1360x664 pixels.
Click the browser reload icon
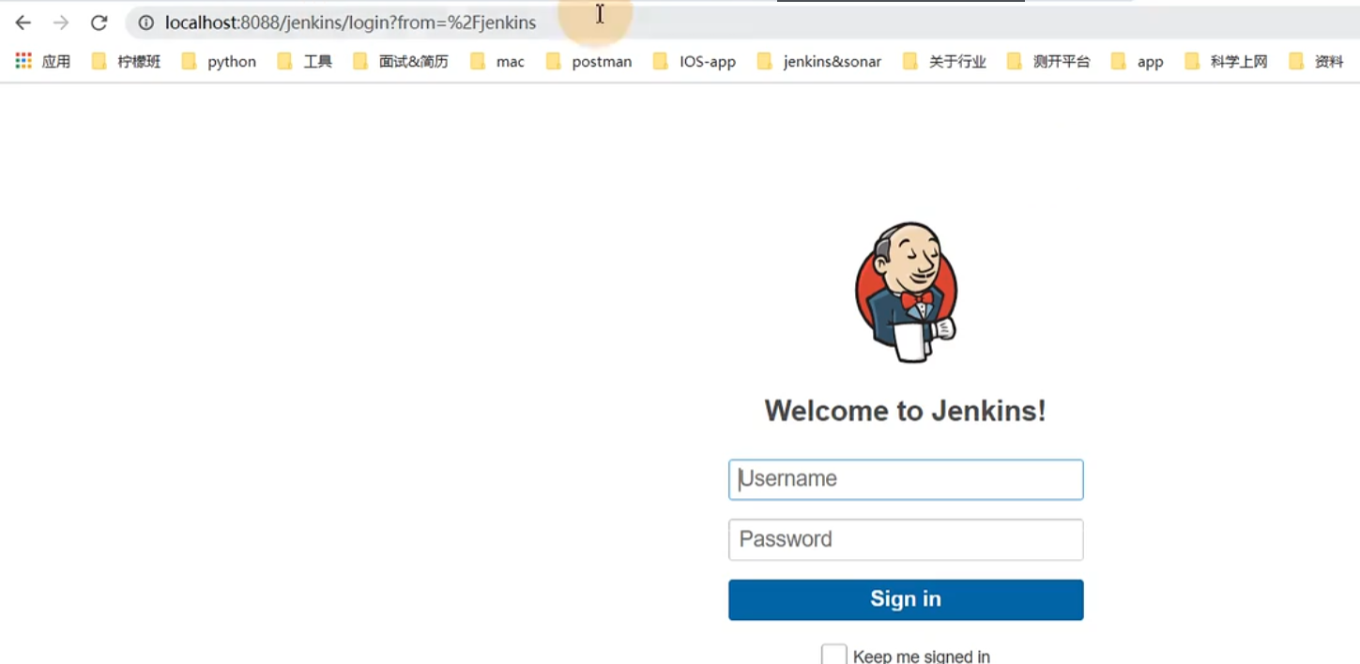[99, 23]
